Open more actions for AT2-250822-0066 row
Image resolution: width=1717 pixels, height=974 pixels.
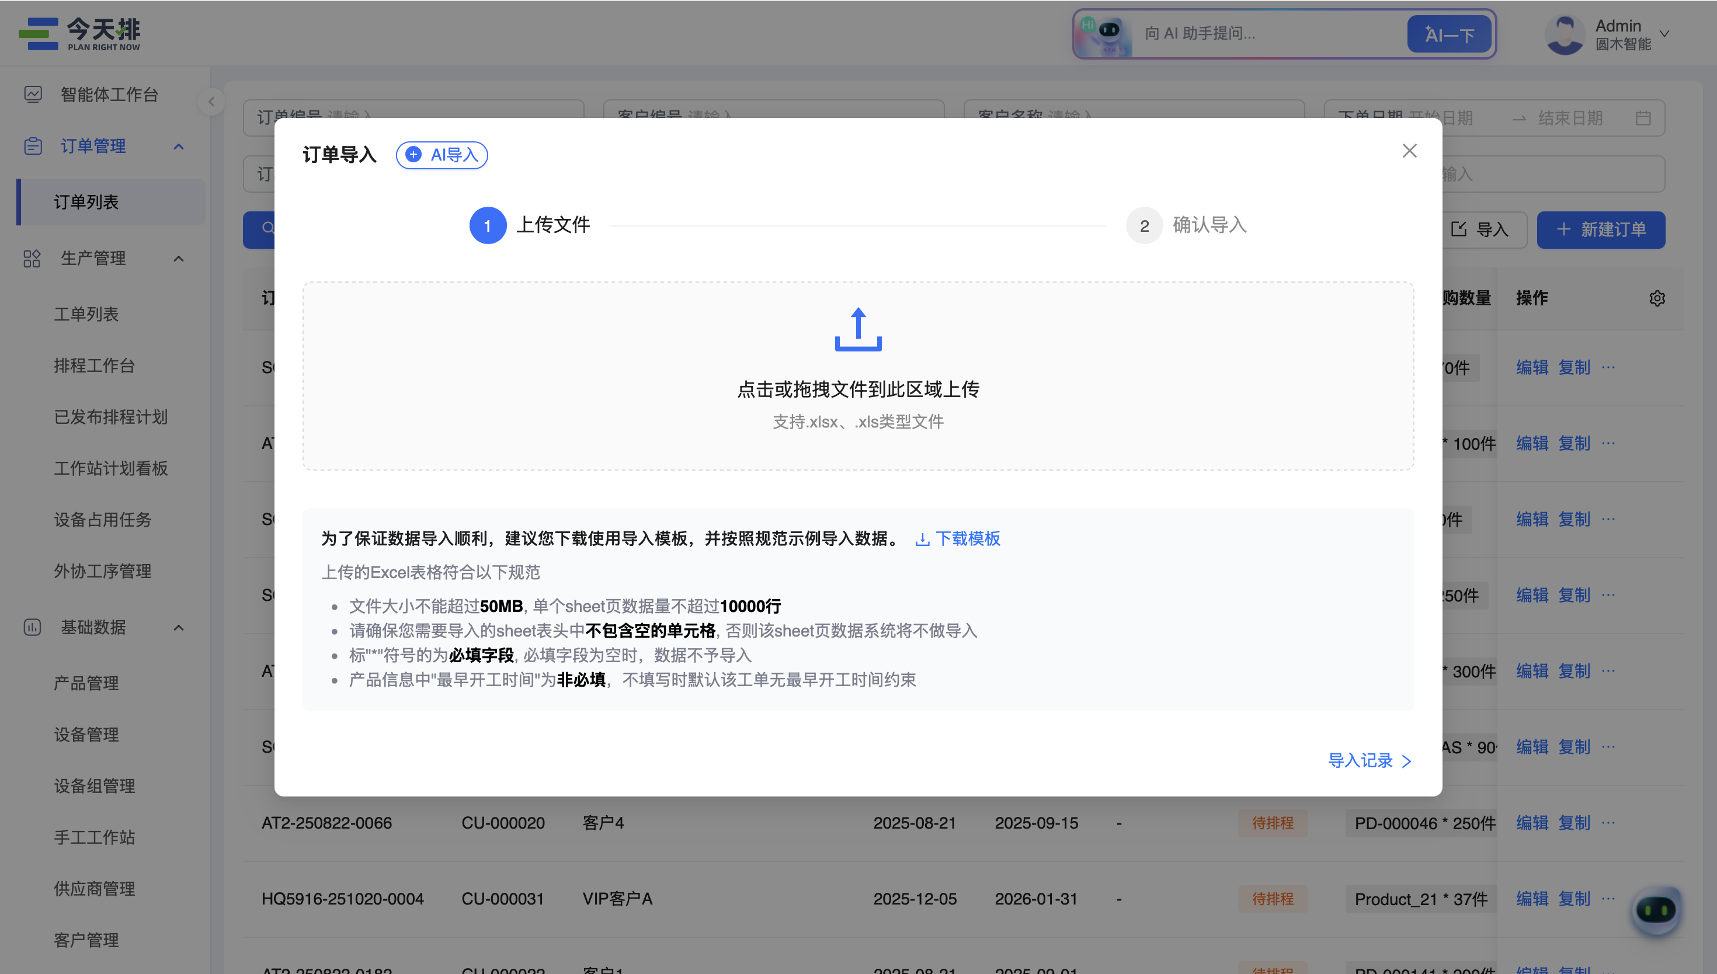pyautogui.click(x=1608, y=822)
